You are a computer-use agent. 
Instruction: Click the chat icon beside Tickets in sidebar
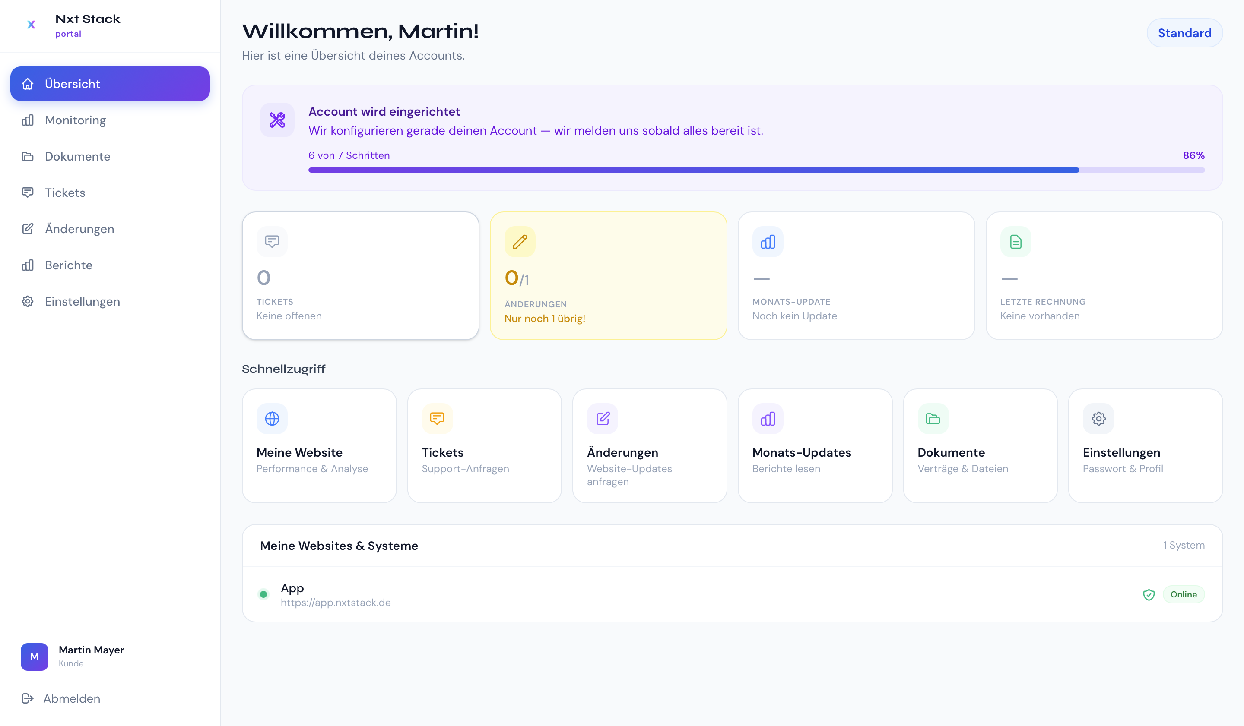[x=28, y=193]
